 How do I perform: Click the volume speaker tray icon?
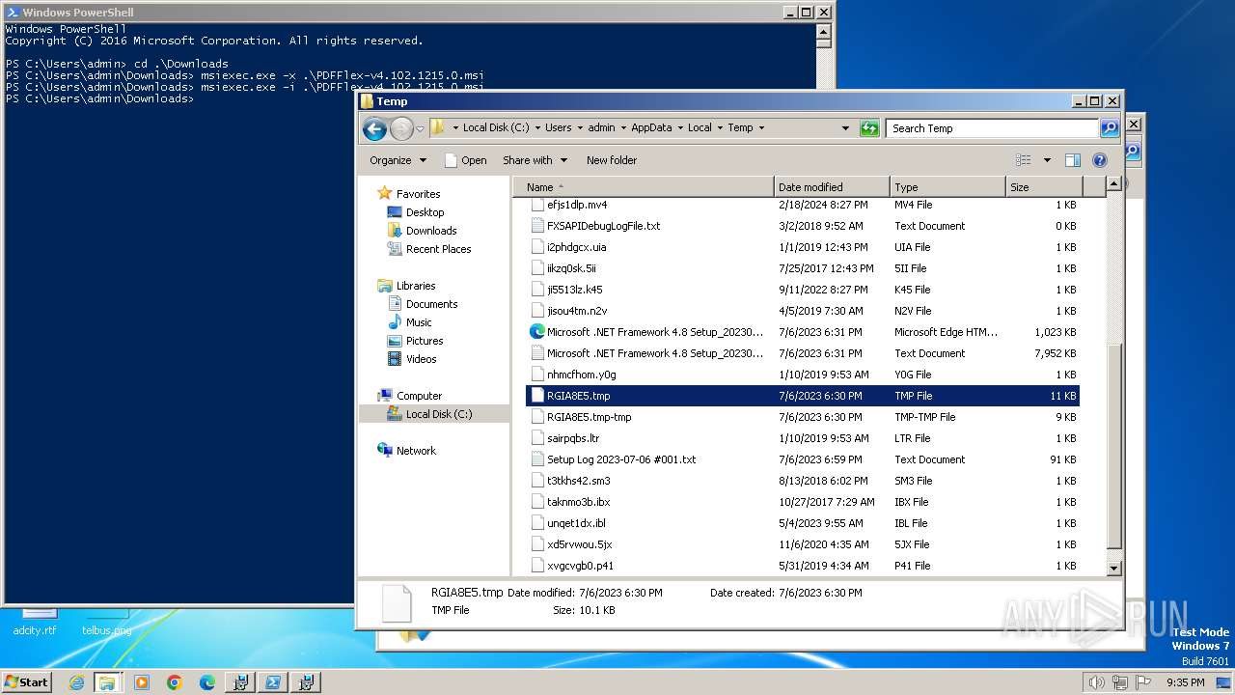click(1095, 682)
